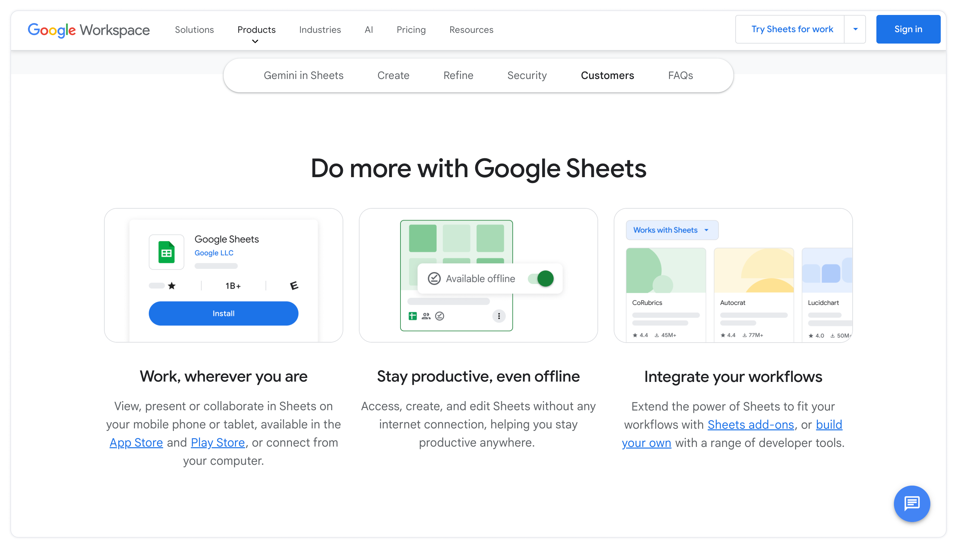The height and width of the screenshot is (548, 957).
Task: Click the shared people icon on sheet card
Action: tap(426, 316)
